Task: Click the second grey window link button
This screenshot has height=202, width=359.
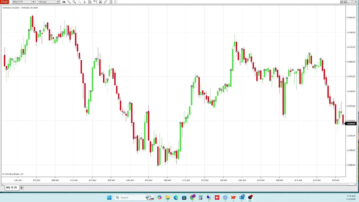Action: (x=345, y=2)
